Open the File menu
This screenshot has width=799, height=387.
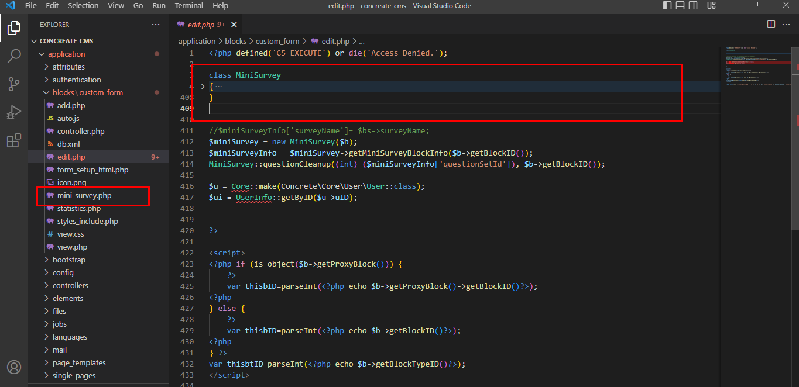tap(31, 5)
